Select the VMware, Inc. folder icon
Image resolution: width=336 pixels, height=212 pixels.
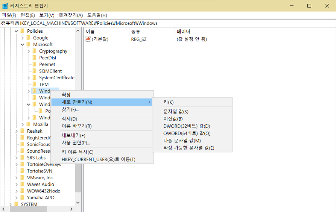pyautogui.click(x=23, y=177)
